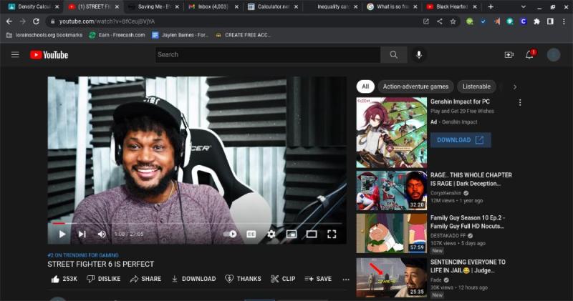Toggle the autoplay switch in player
This screenshot has height=301, width=573.
click(x=231, y=234)
